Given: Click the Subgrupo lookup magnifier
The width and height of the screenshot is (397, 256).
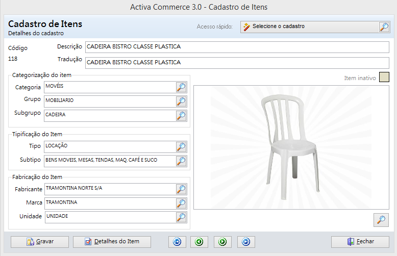Looking at the screenshot, I should click(181, 116).
